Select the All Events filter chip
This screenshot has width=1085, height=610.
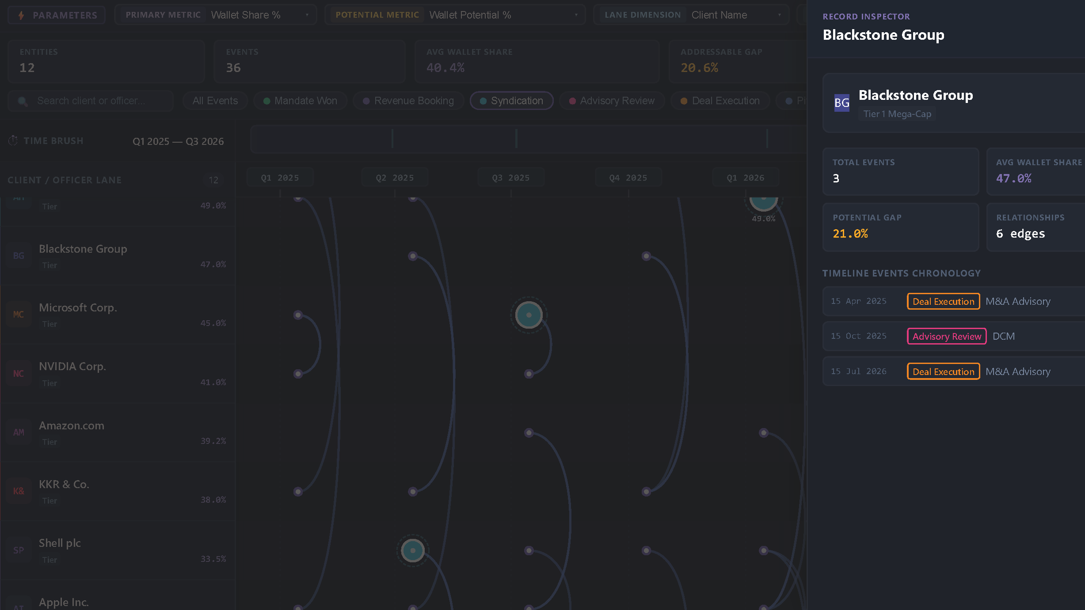215,101
